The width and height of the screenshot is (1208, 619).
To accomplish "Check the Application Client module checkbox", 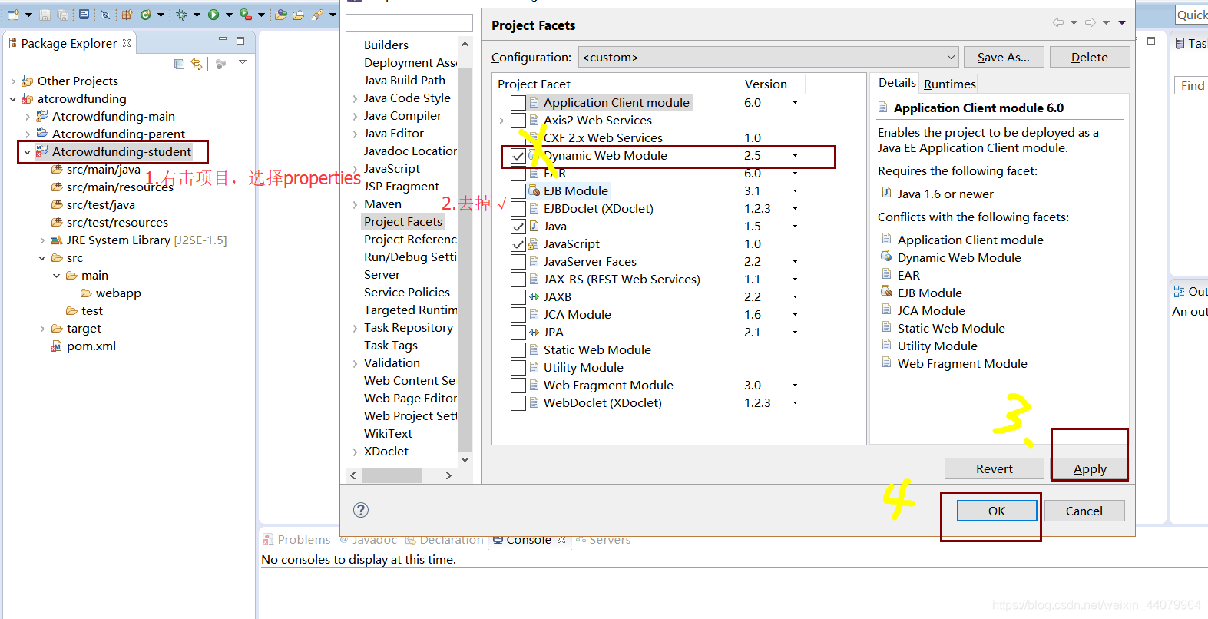I will click(518, 103).
